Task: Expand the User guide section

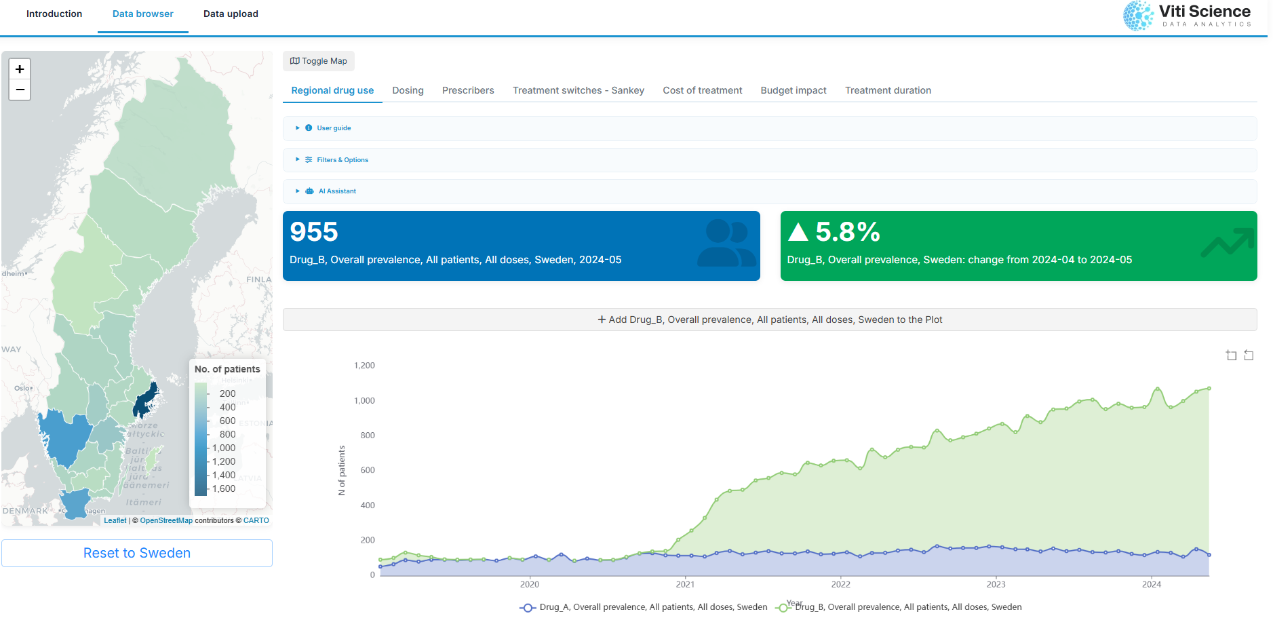Action: pos(770,128)
